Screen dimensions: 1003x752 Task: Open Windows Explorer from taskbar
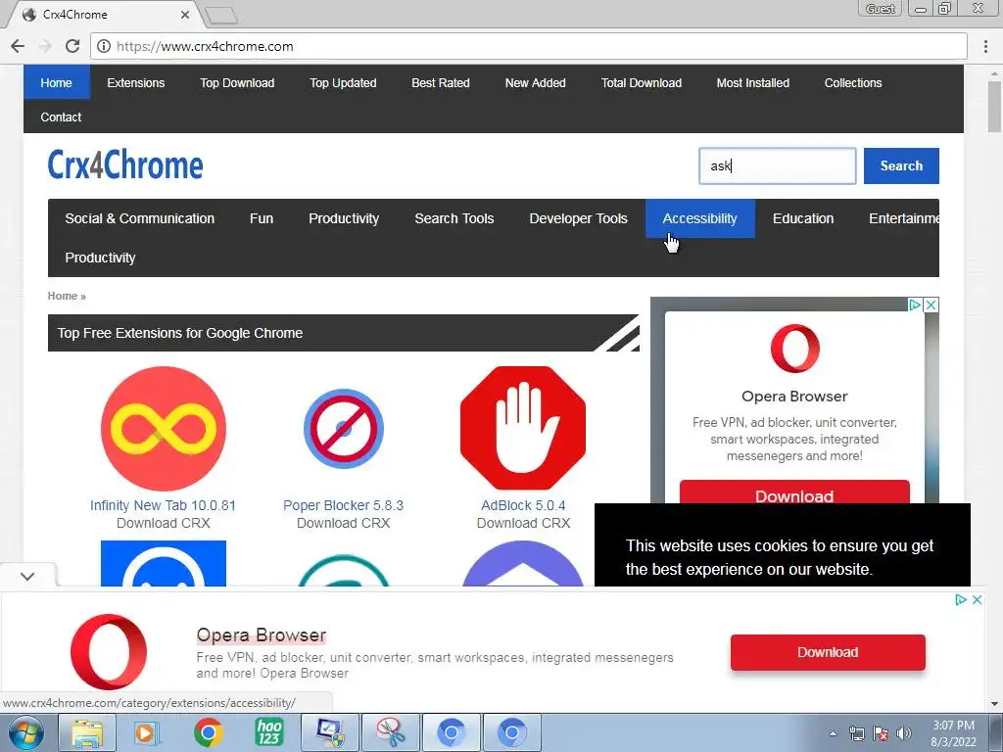coord(87,732)
